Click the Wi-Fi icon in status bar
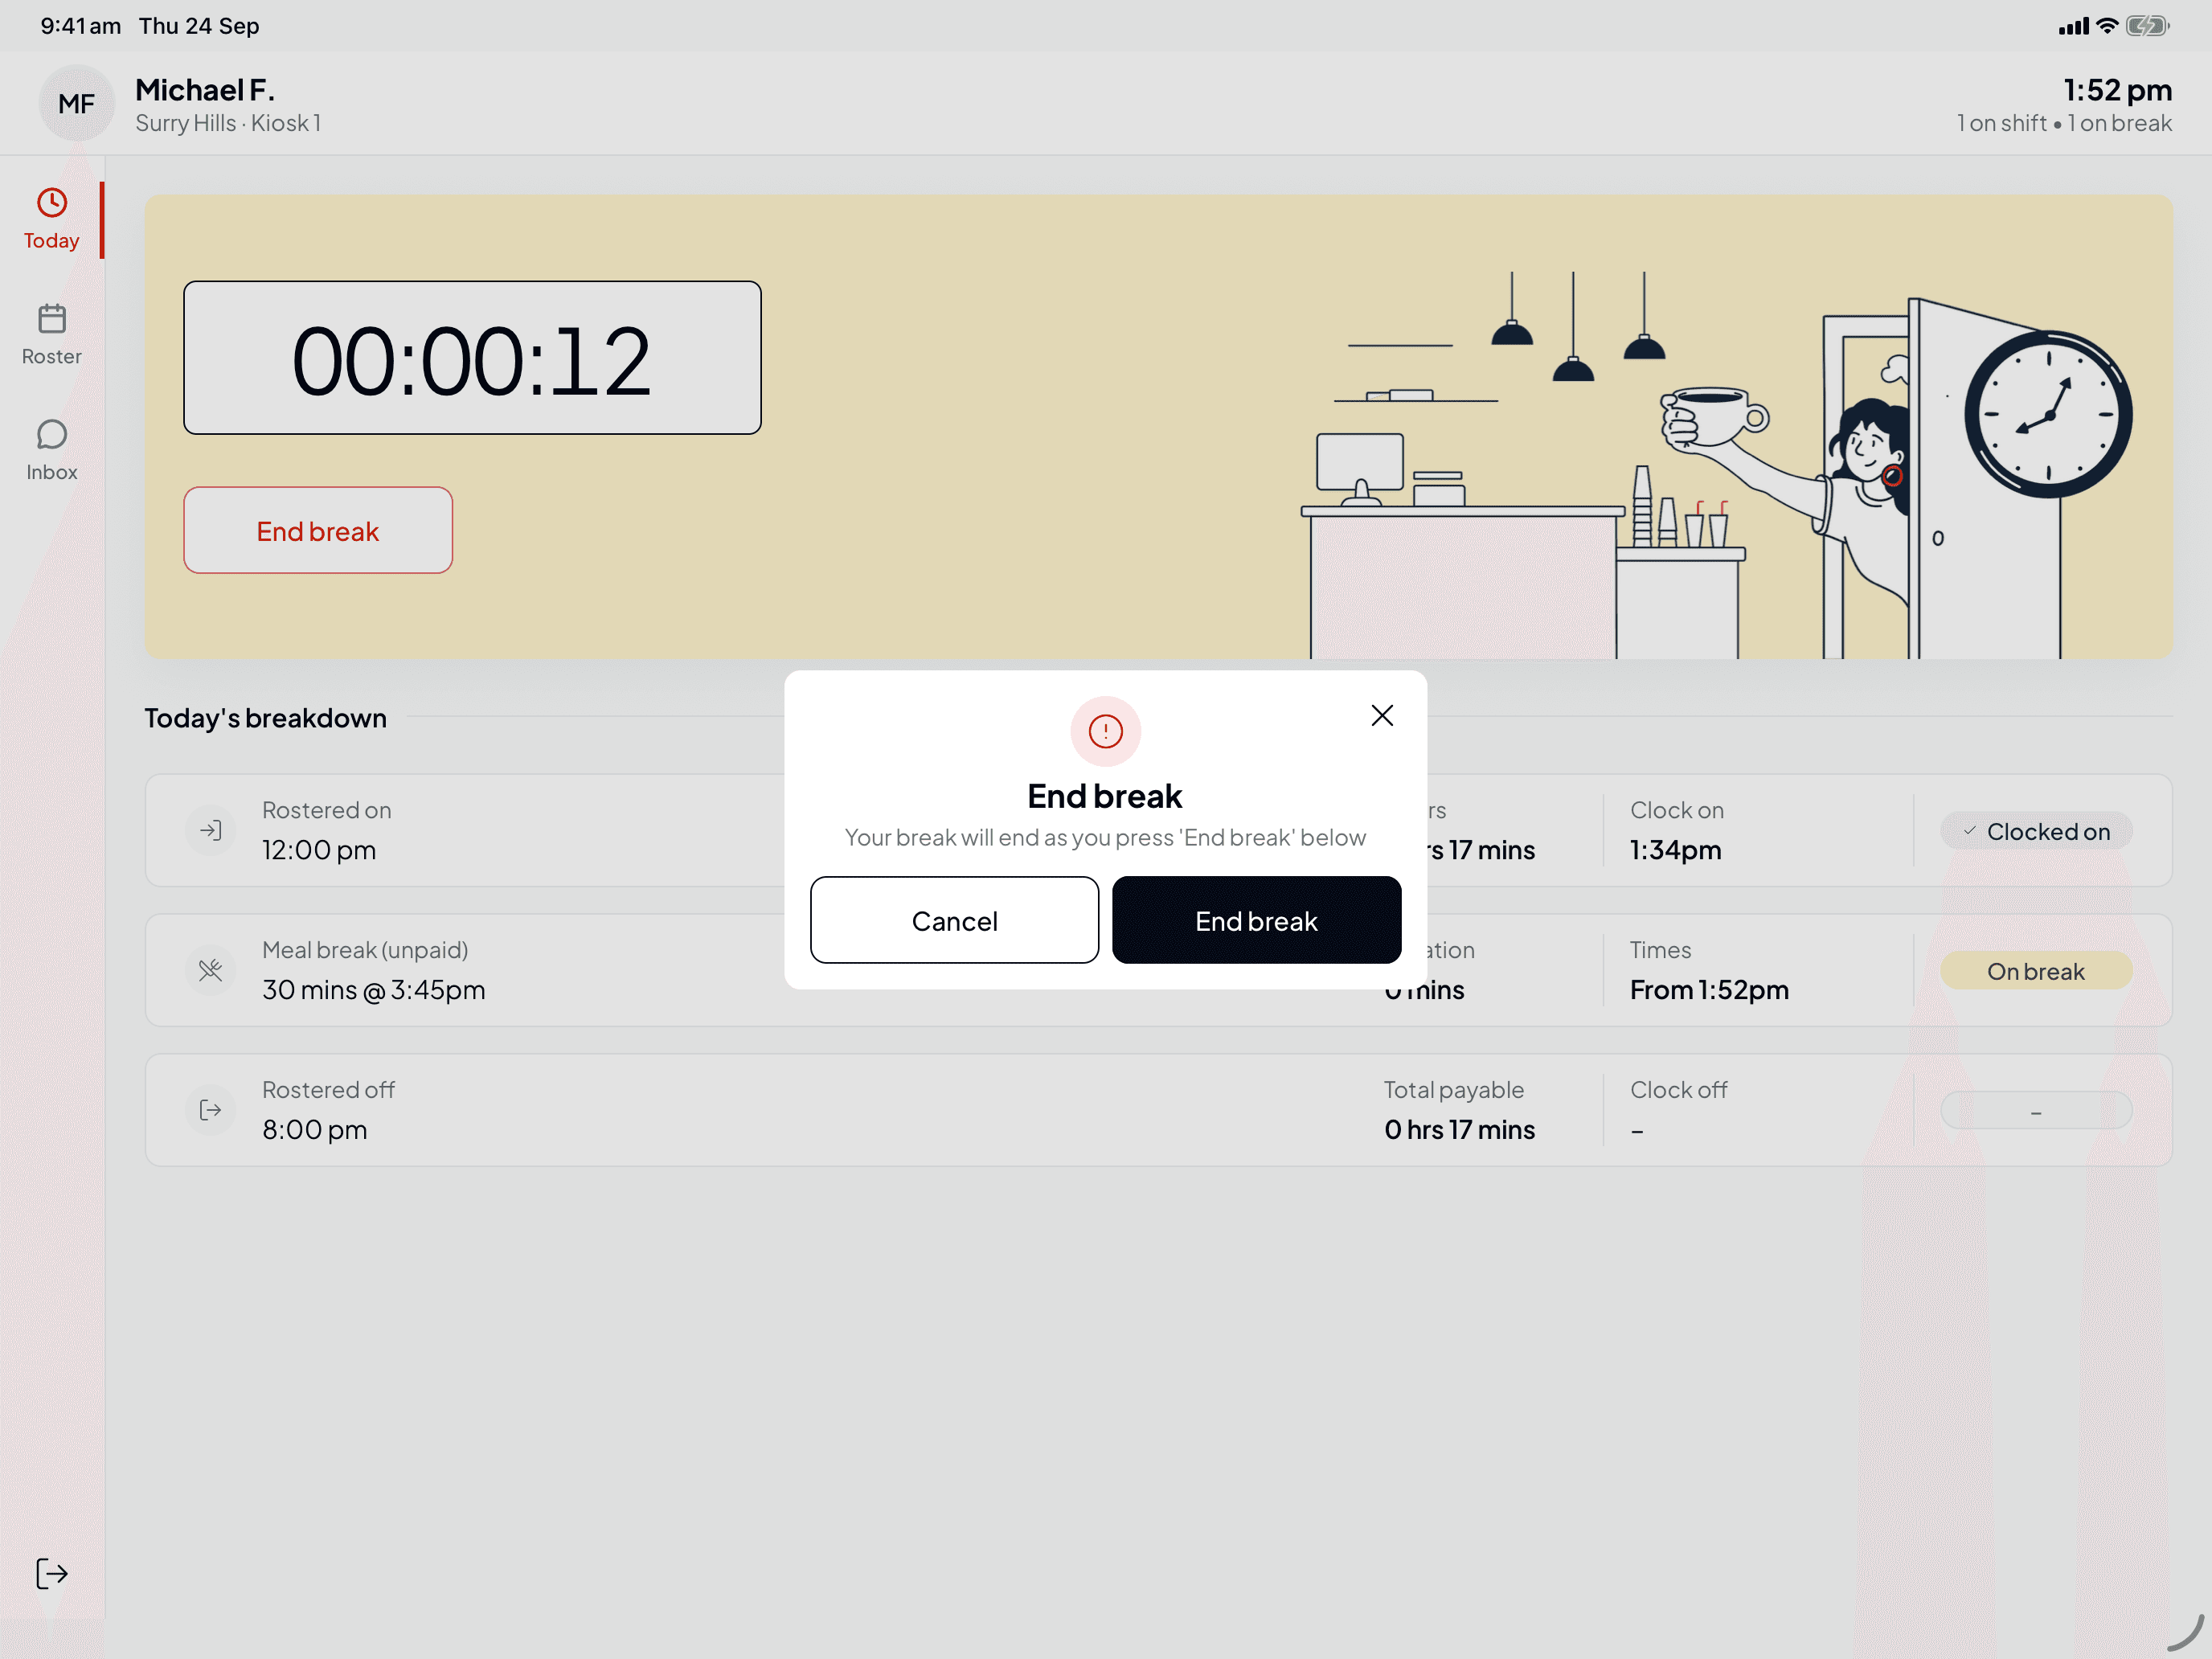Image resolution: width=2212 pixels, height=1659 pixels. (x=2106, y=26)
